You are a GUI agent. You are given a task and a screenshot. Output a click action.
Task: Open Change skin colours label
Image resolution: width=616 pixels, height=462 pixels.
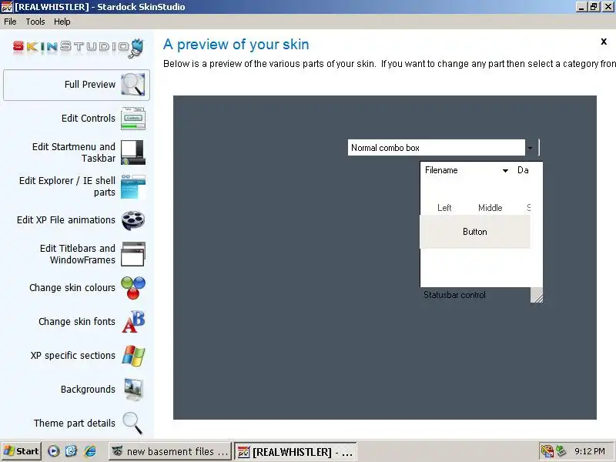click(72, 287)
